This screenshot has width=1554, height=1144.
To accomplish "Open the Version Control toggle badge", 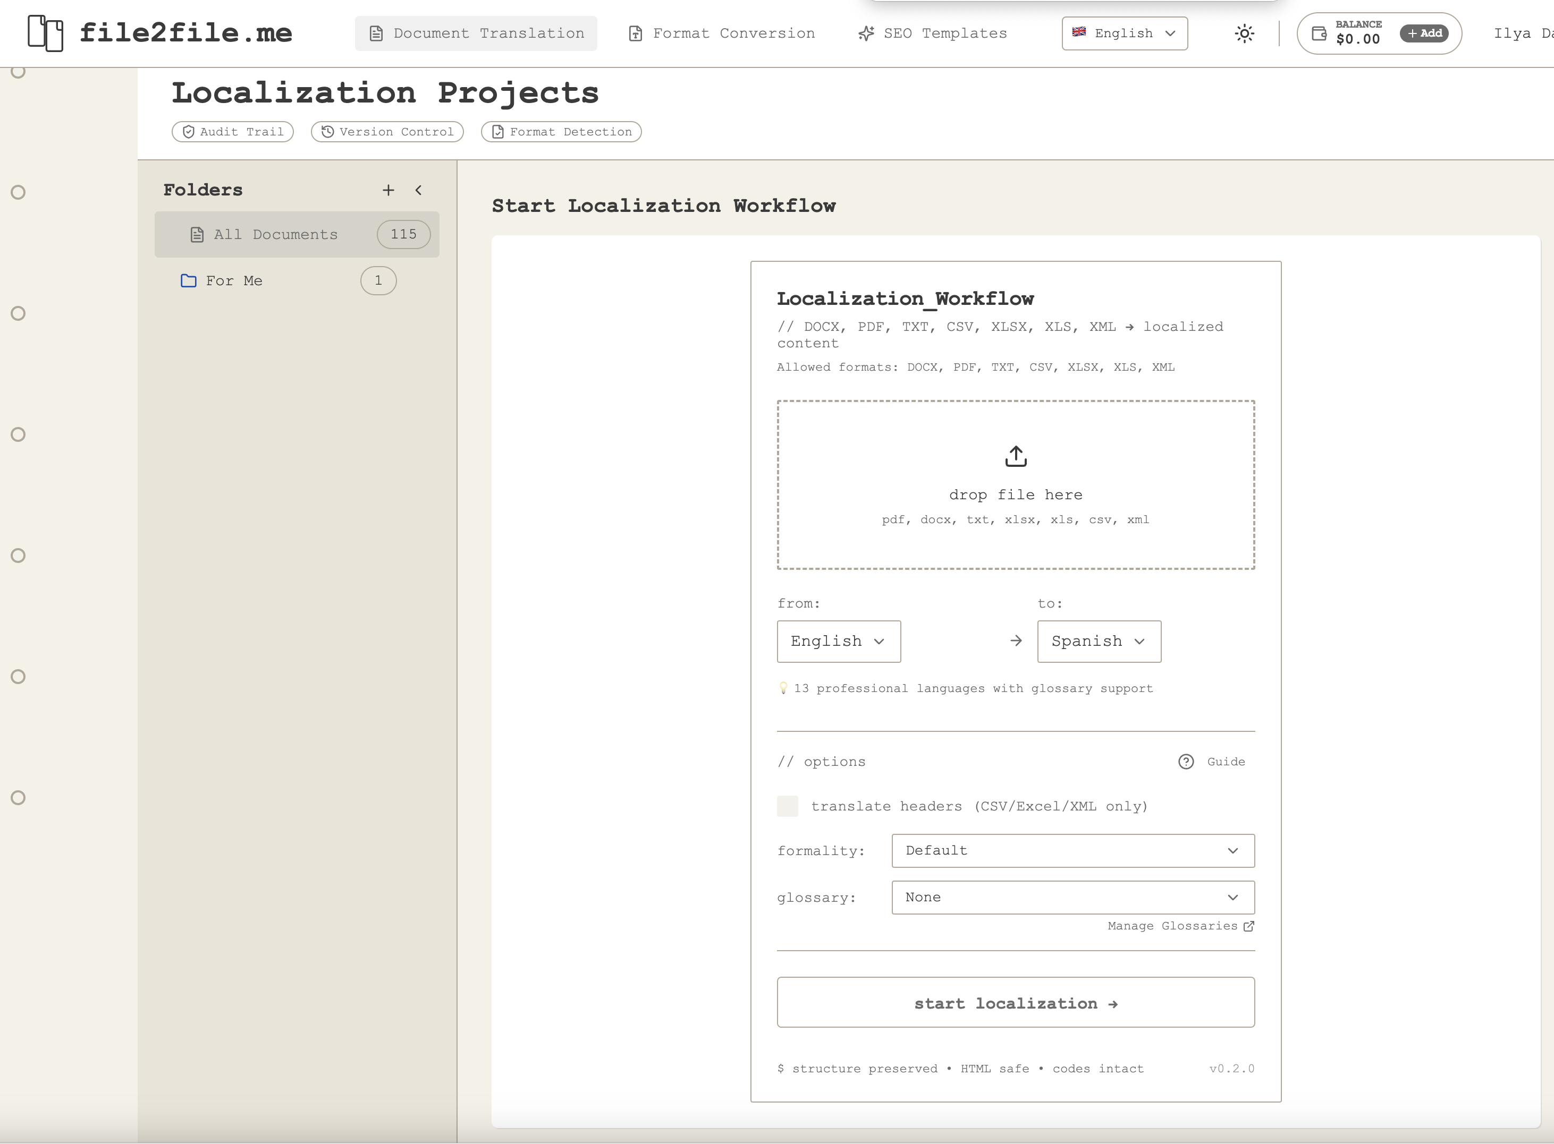I will [386, 132].
